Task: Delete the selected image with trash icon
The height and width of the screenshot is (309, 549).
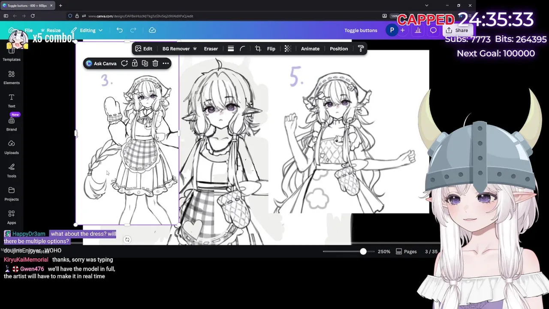Action: coord(155,63)
